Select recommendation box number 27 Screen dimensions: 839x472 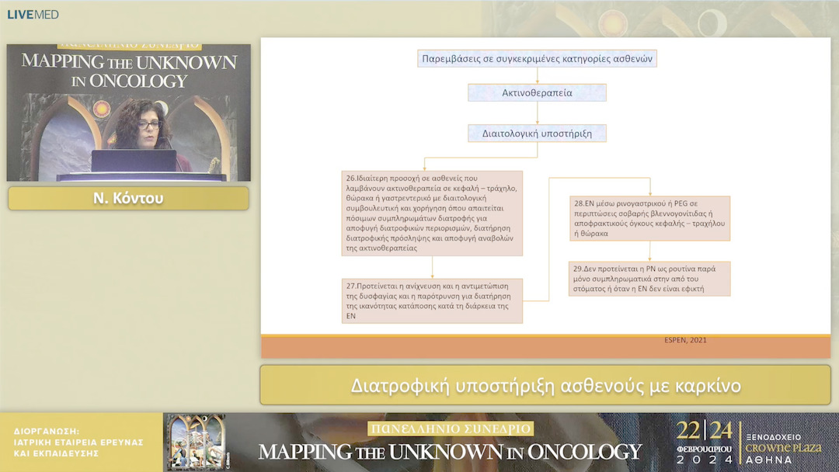coord(432,300)
